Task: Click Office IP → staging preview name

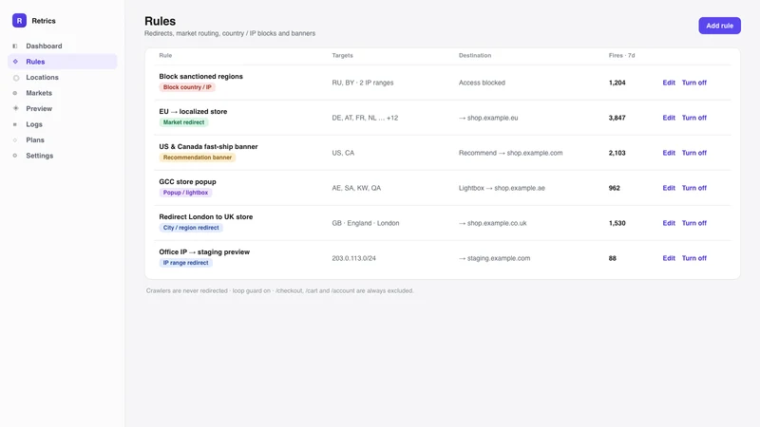Action: [204, 252]
